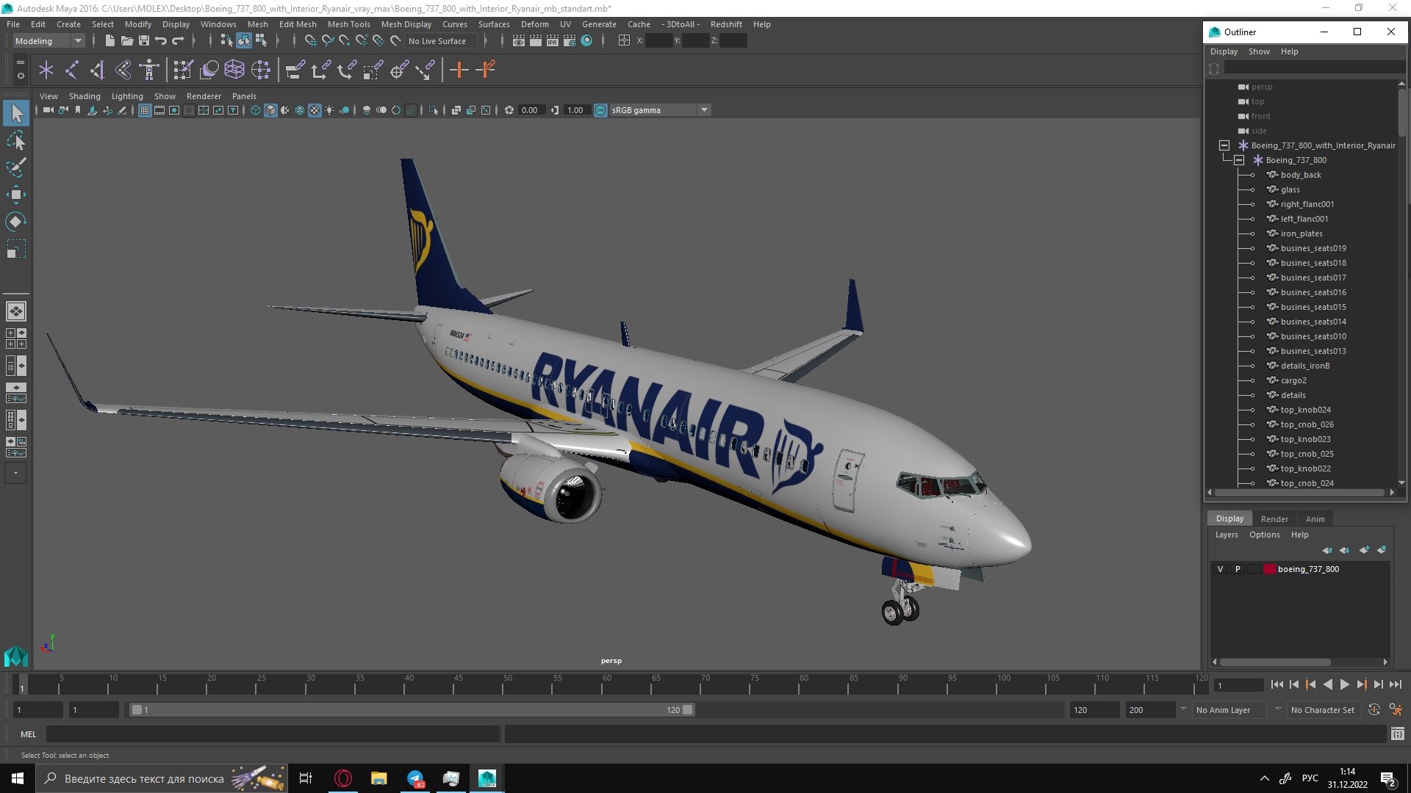Toggle P playback of boeing_737_800 layer
Image resolution: width=1411 pixels, height=793 pixels.
point(1238,569)
